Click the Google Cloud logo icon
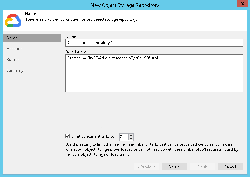250x177 pixels. tap(13, 20)
